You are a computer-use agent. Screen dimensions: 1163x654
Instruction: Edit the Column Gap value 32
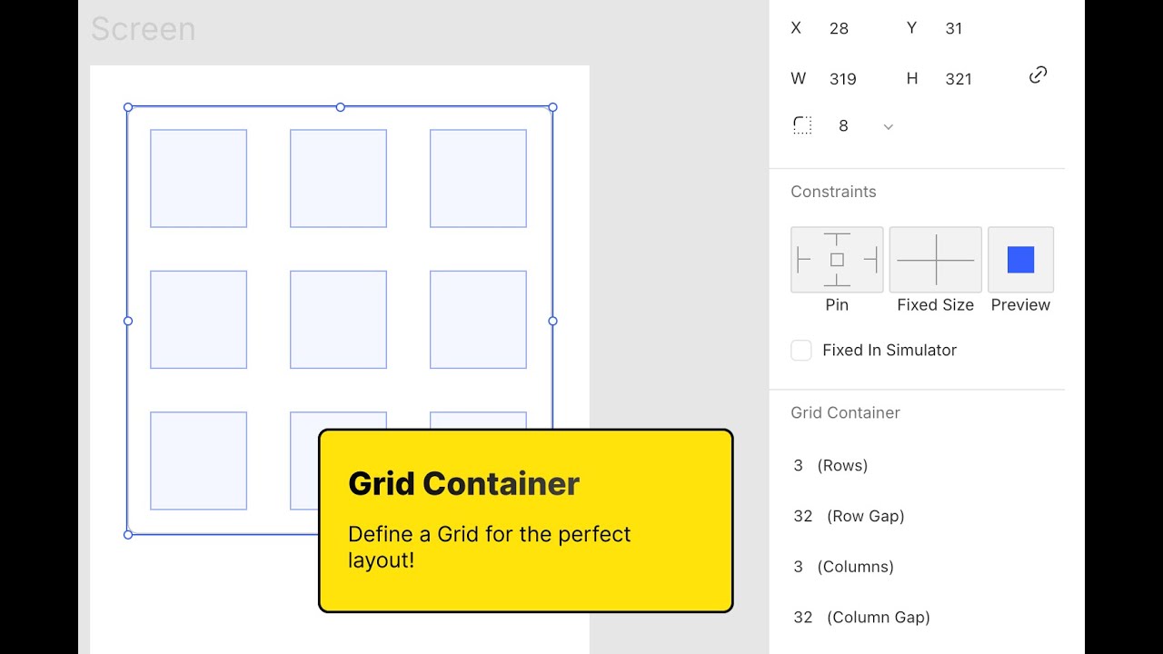pyautogui.click(x=803, y=617)
